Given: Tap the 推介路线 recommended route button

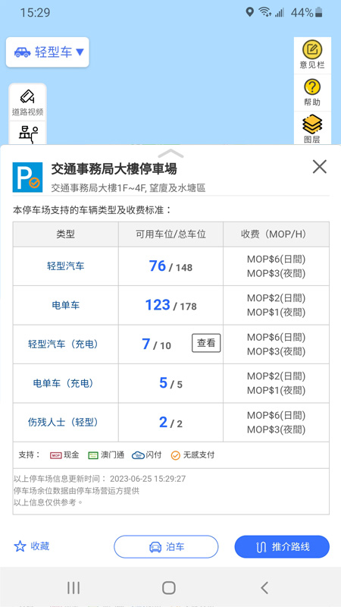Looking at the screenshot, I should point(282,546).
